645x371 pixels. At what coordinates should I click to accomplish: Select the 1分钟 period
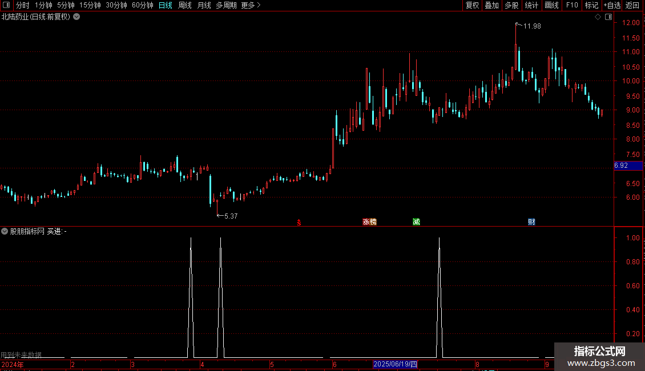(43, 5)
